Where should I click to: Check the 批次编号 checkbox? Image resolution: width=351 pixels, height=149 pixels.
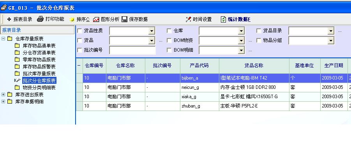(79, 50)
